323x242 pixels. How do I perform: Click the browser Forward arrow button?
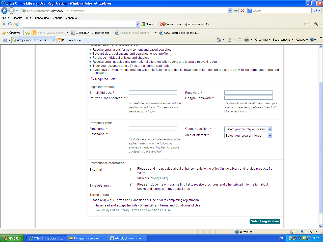click(x=11, y=11)
